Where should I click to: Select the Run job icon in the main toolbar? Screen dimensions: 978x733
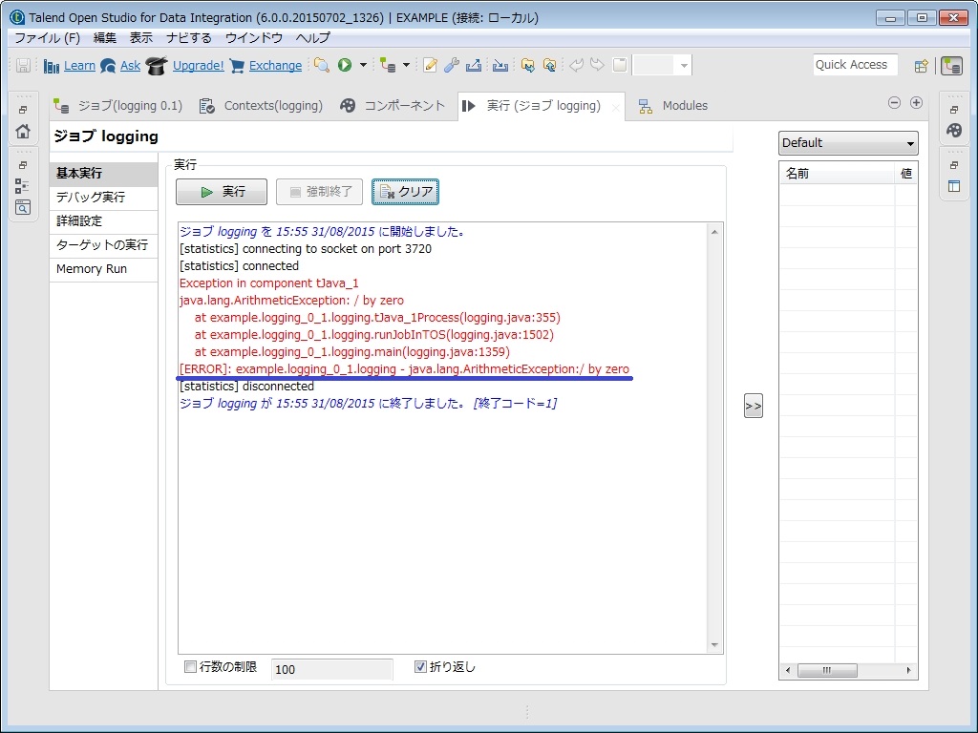coord(345,65)
